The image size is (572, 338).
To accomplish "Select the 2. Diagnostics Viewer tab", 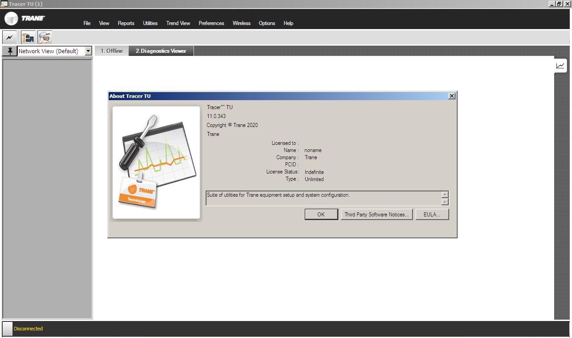I will [x=161, y=51].
